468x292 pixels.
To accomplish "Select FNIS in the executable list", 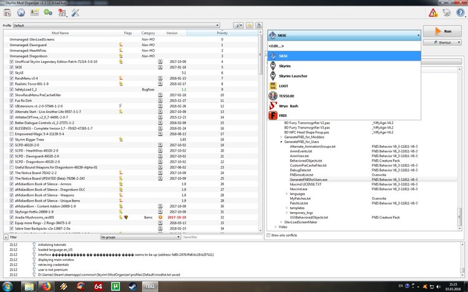I will tap(344, 115).
